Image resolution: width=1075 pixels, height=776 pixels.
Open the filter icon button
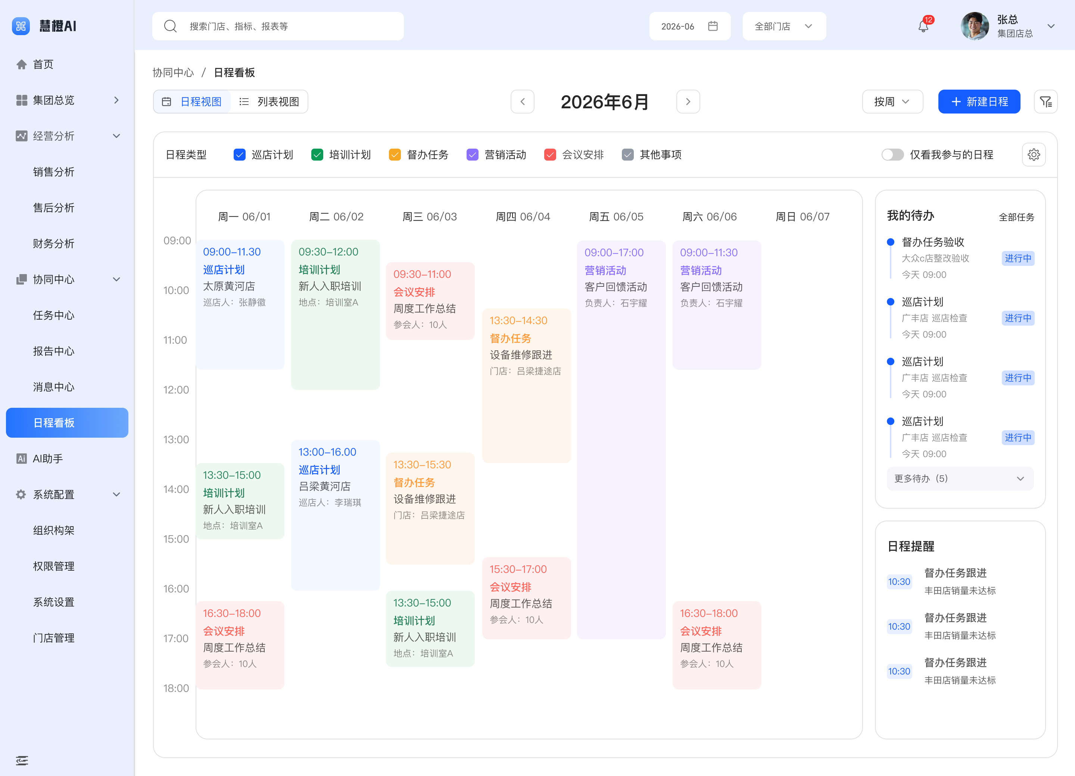coord(1045,102)
